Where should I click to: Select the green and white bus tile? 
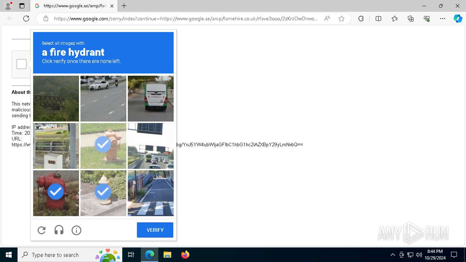(x=151, y=99)
